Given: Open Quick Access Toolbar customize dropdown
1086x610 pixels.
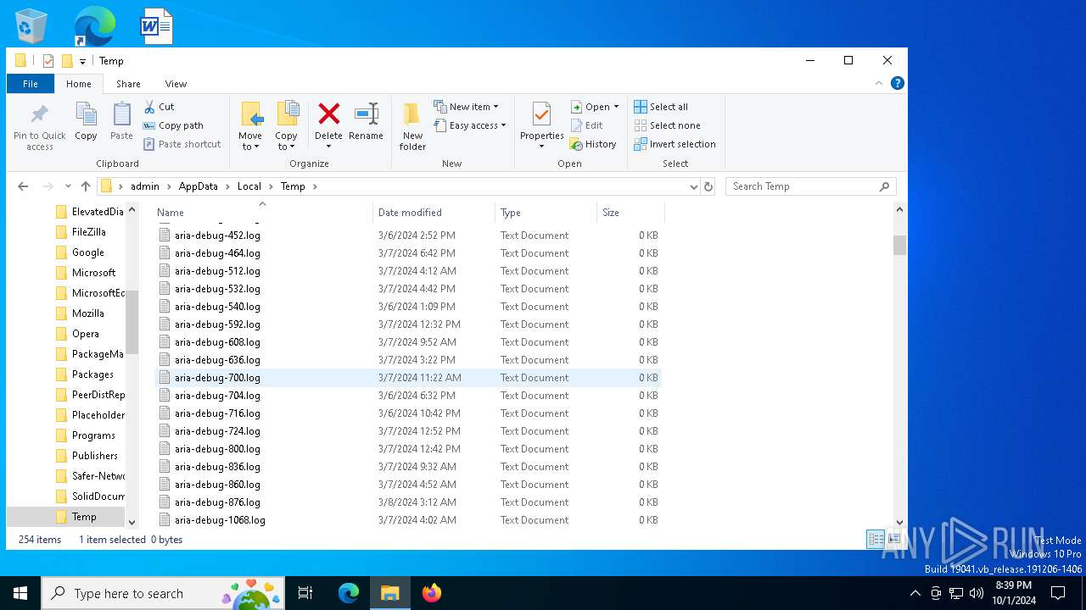Looking at the screenshot, I should tap(82, 61).
